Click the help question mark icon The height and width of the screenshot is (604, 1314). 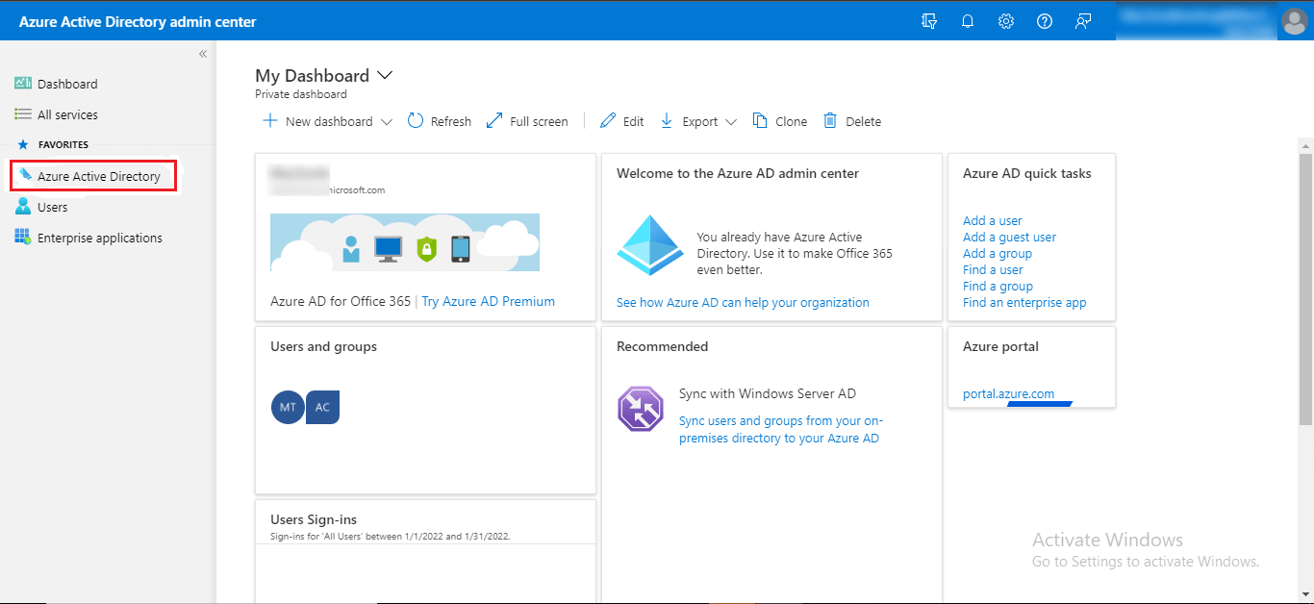(x=1045, y=21)
